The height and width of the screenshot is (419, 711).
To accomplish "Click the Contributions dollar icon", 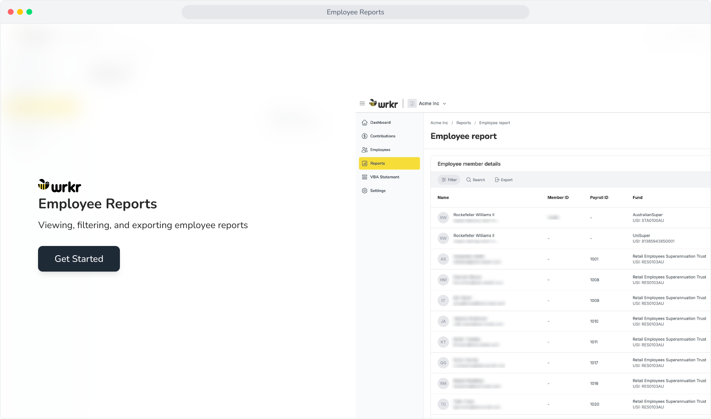I will tap(364, 136).
